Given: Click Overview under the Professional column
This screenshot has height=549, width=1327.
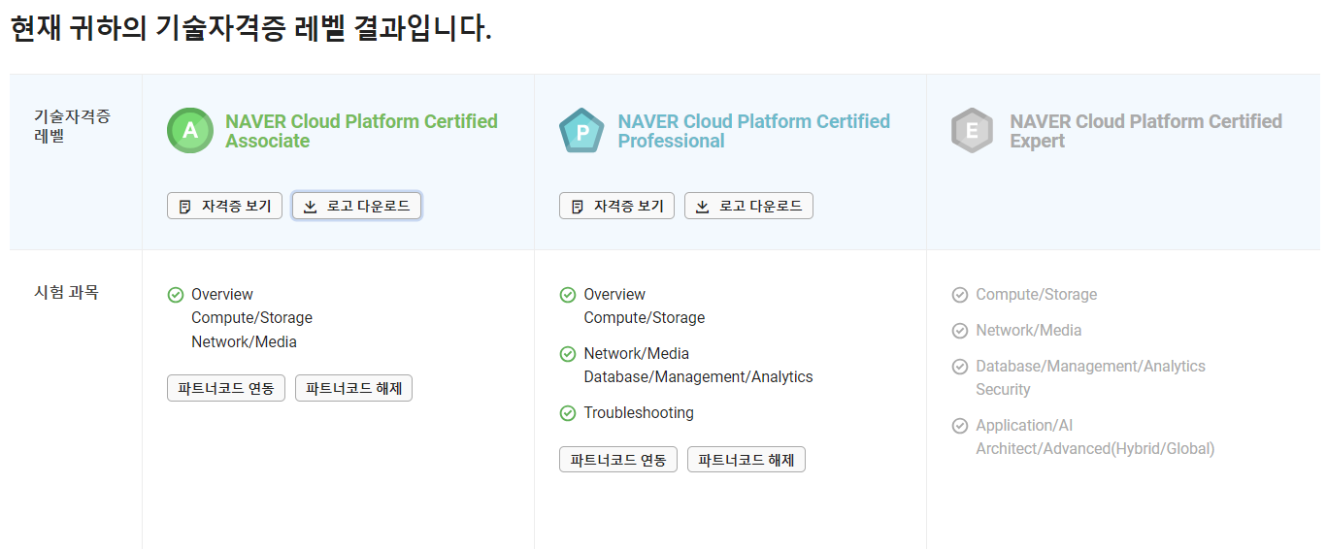Looking at the screenshot, I should tap(614, 295).
